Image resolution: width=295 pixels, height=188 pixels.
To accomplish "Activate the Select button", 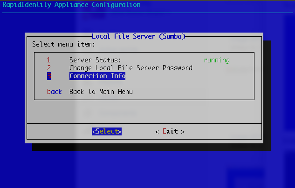I will [107, 131].
